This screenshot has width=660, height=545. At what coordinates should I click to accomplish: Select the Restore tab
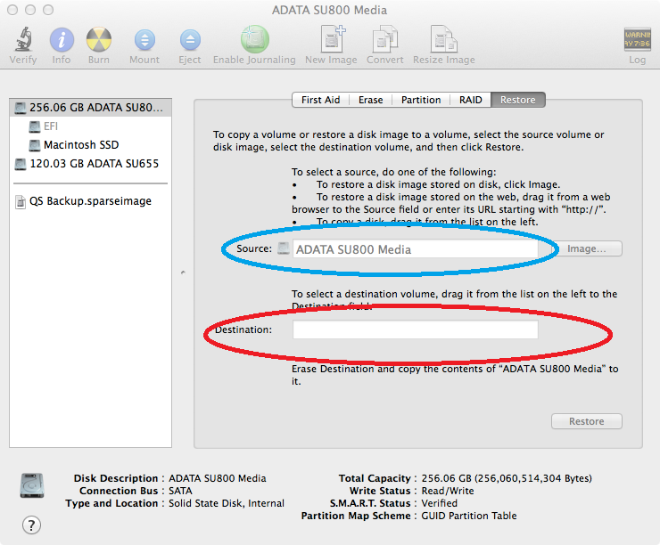point(517,100)
